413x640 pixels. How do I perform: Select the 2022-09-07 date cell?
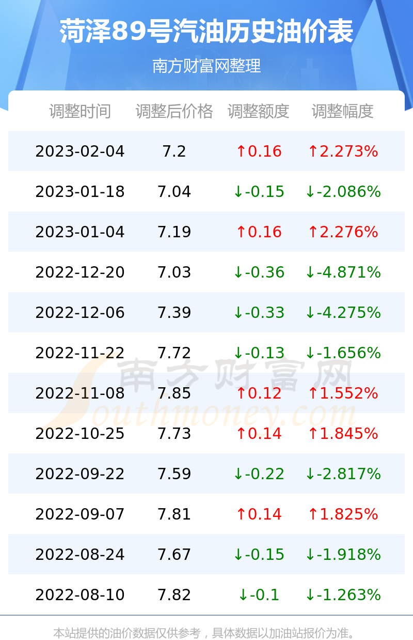coord(80,514)
